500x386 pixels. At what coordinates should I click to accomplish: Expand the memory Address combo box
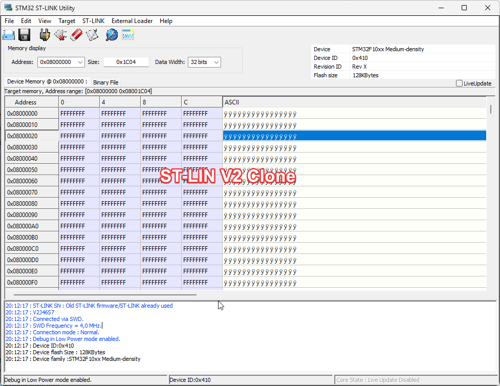click(80, 62)
